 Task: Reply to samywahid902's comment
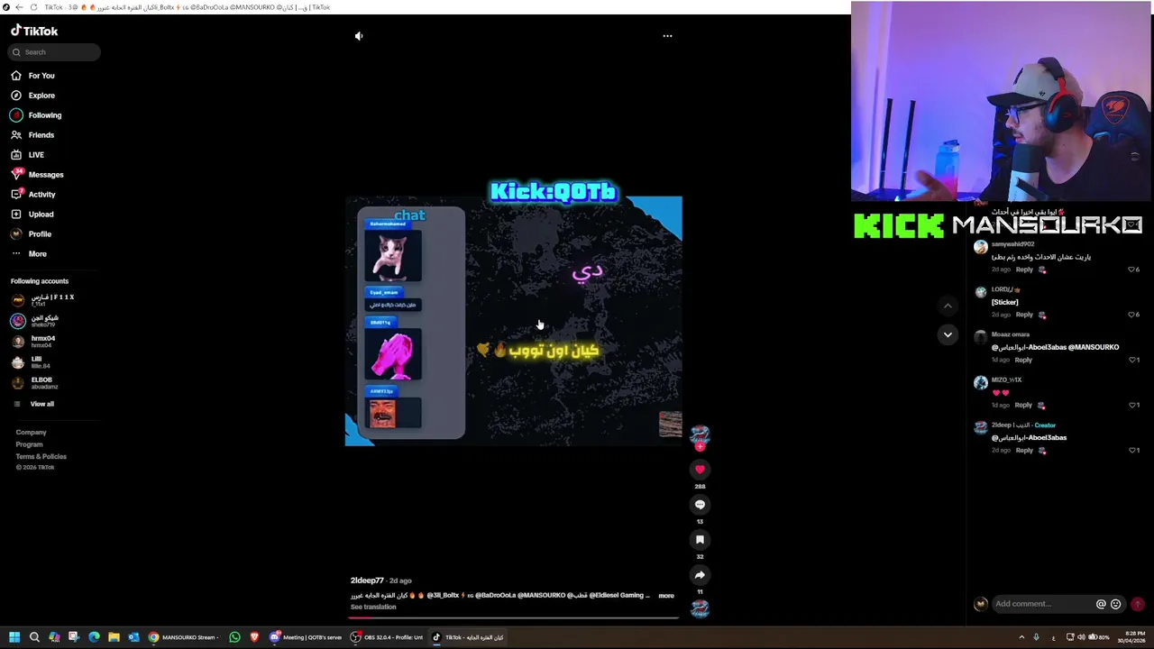coord(1024,270)
